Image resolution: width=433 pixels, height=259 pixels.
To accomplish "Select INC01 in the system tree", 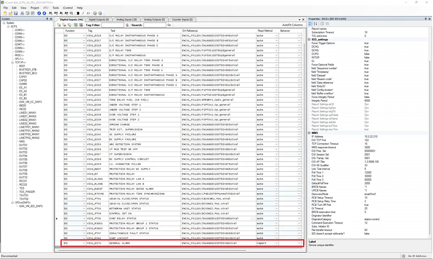I will click(x=23, y=106).
